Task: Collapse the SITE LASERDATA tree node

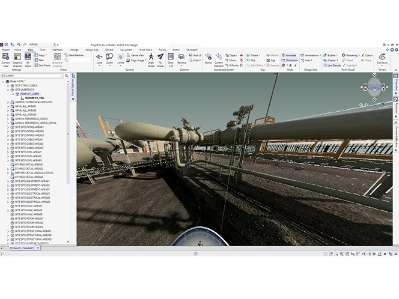Action: click(8, 89)
